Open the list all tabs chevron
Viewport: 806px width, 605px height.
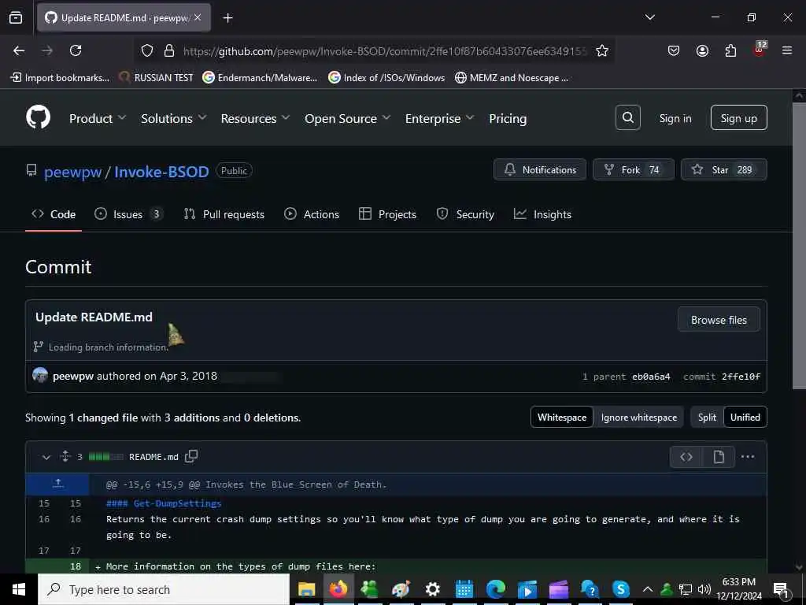[x=649, y=17]
